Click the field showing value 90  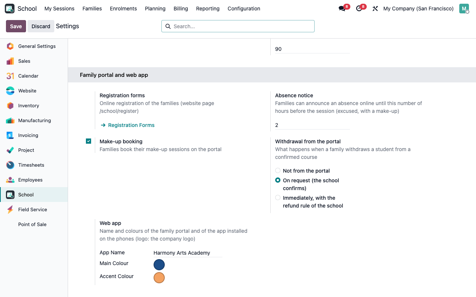312,49
